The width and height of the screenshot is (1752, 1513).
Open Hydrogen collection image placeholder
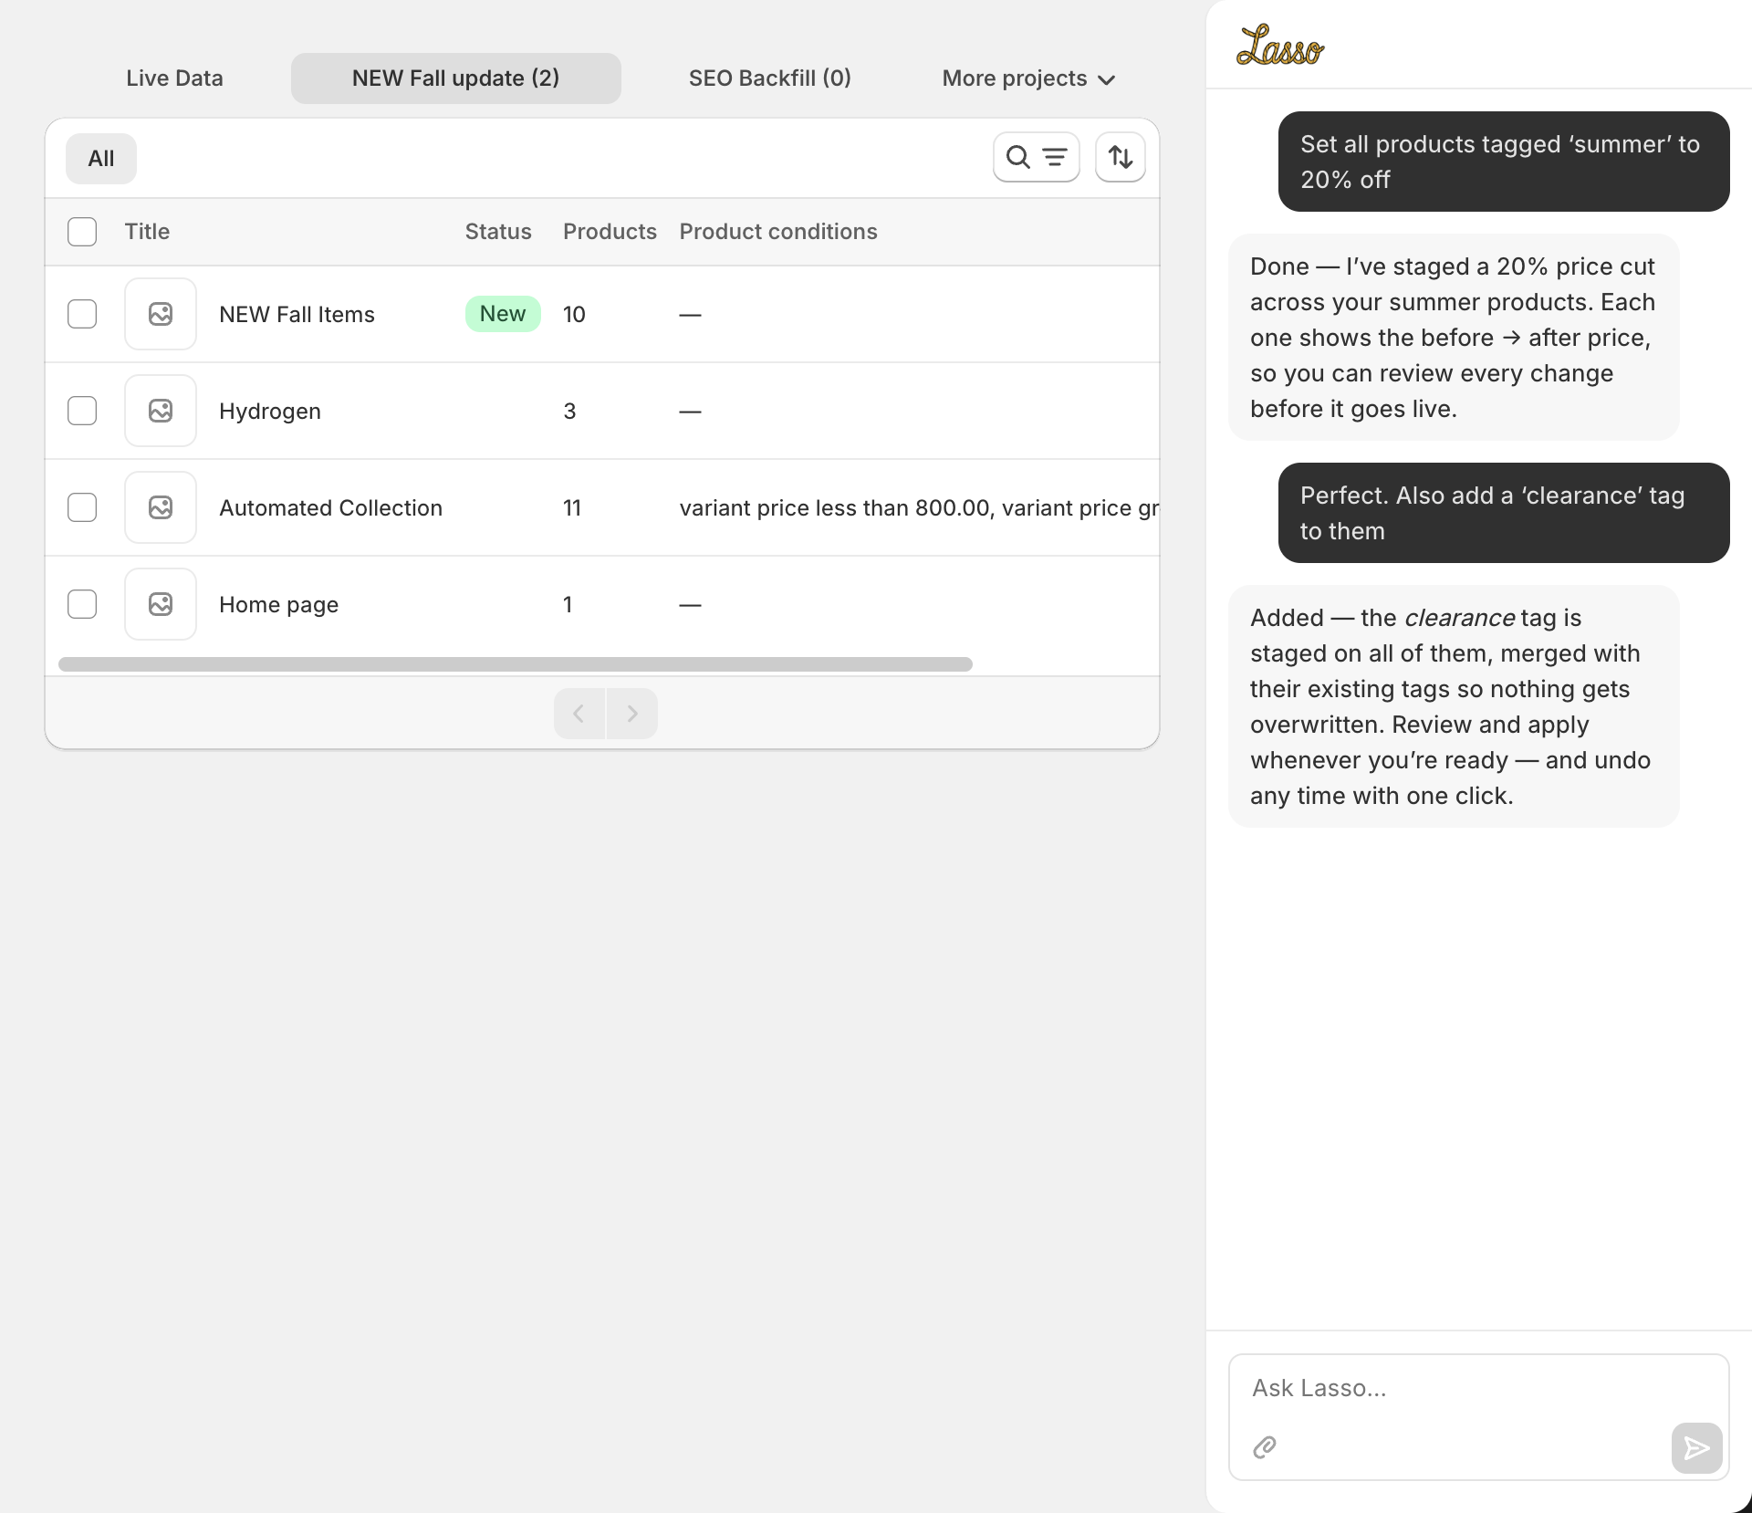click(161, 411)
